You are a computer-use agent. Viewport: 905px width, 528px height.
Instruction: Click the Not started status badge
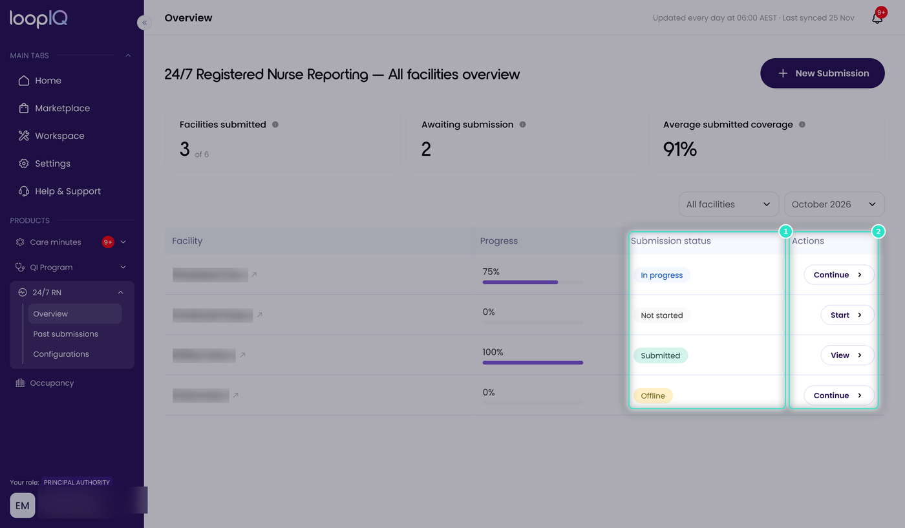[x=662, y=315]
